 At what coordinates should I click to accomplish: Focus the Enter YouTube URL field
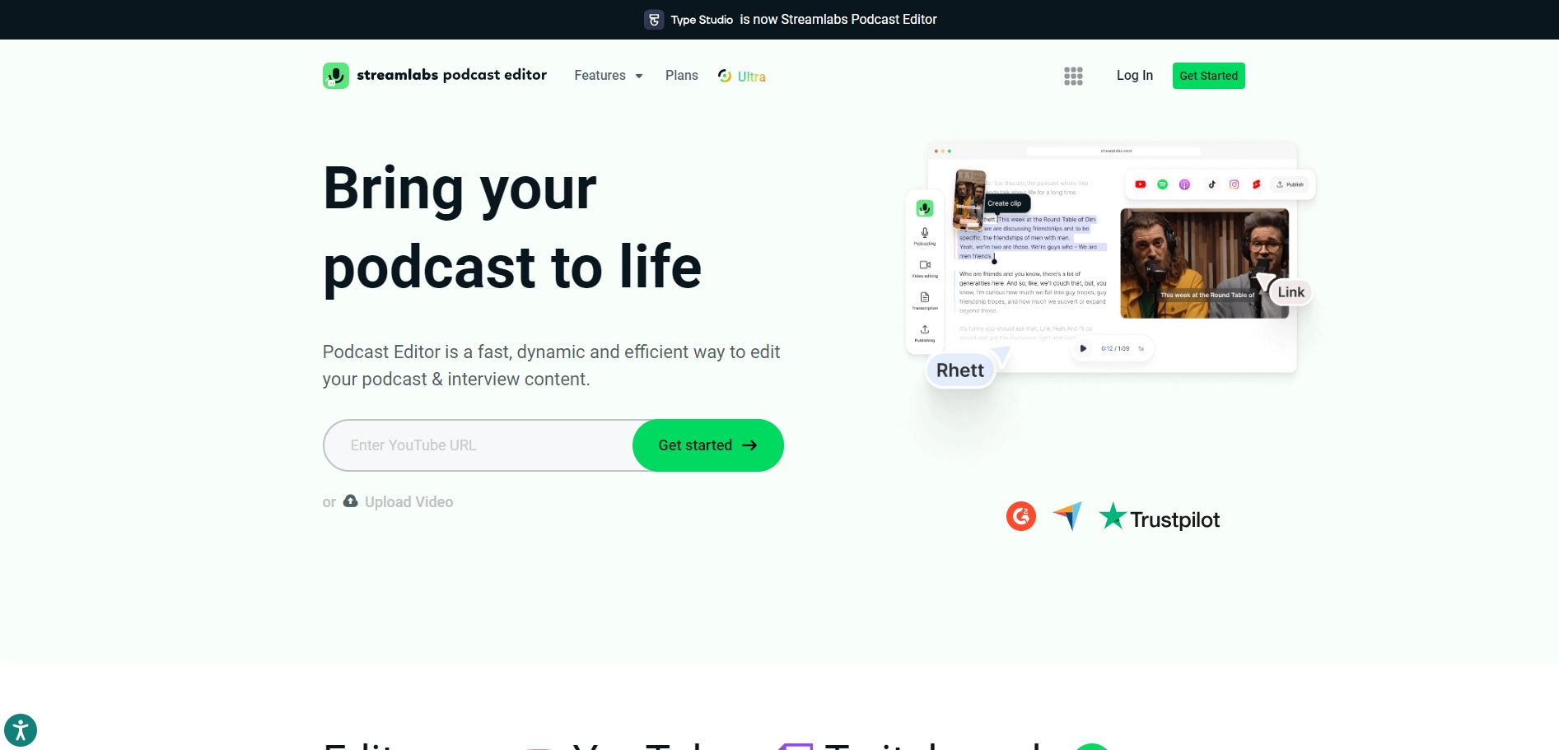click(478, 445)
